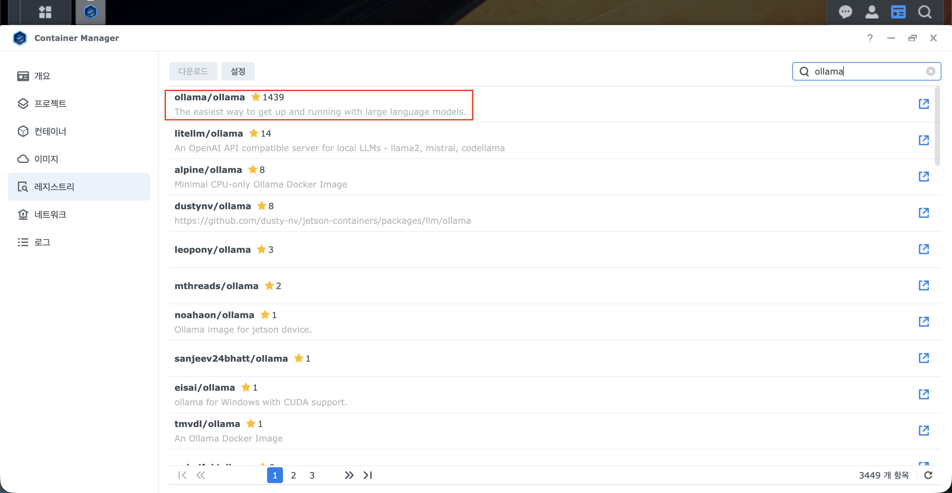Jump to the last results page

pos(368,475)
